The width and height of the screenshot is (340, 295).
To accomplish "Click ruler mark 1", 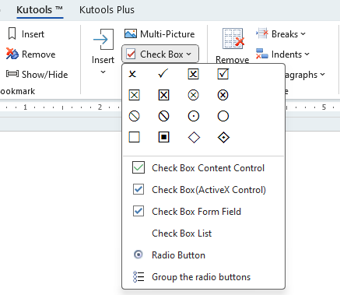I will (25, 107).
